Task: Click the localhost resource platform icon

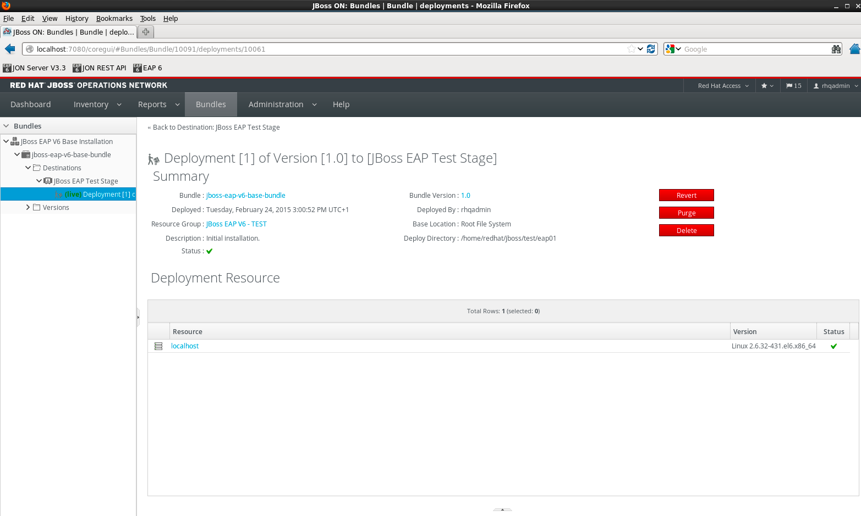Action: click(x=158, y=346)
